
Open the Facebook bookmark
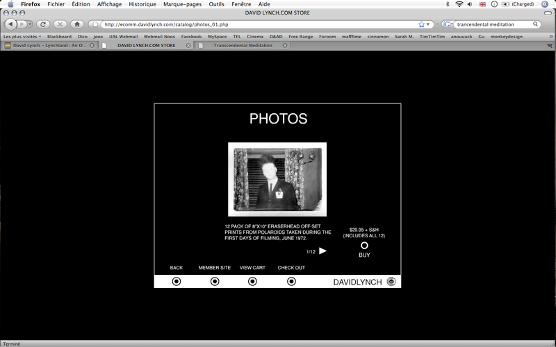191,37
